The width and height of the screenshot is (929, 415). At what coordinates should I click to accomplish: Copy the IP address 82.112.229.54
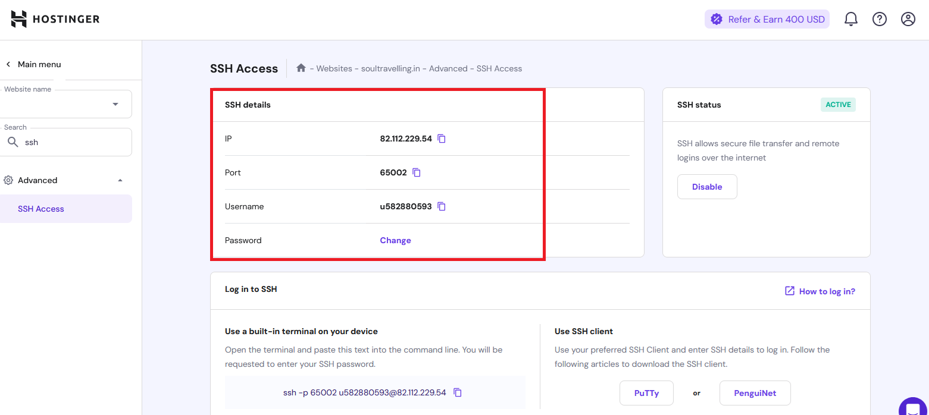point(442,139)
